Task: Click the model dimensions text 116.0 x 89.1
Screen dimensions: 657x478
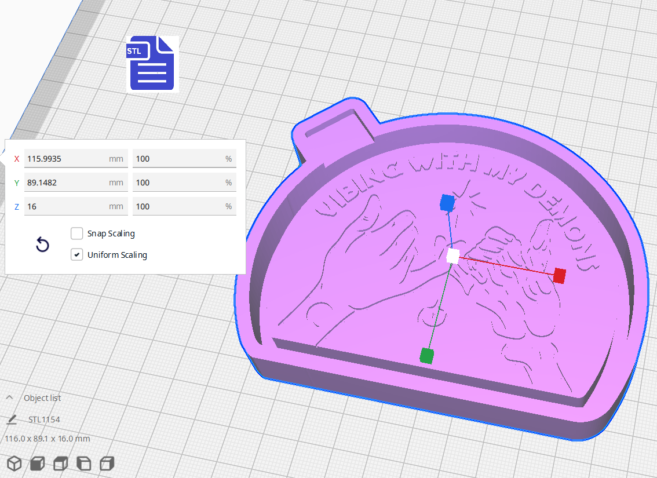Action: point(46,439)
